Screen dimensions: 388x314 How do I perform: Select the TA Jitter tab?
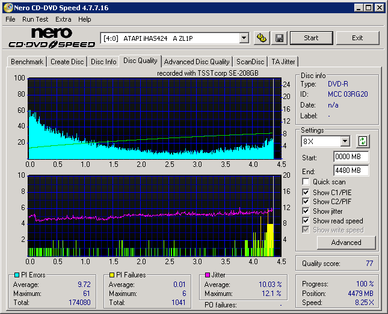283,61
